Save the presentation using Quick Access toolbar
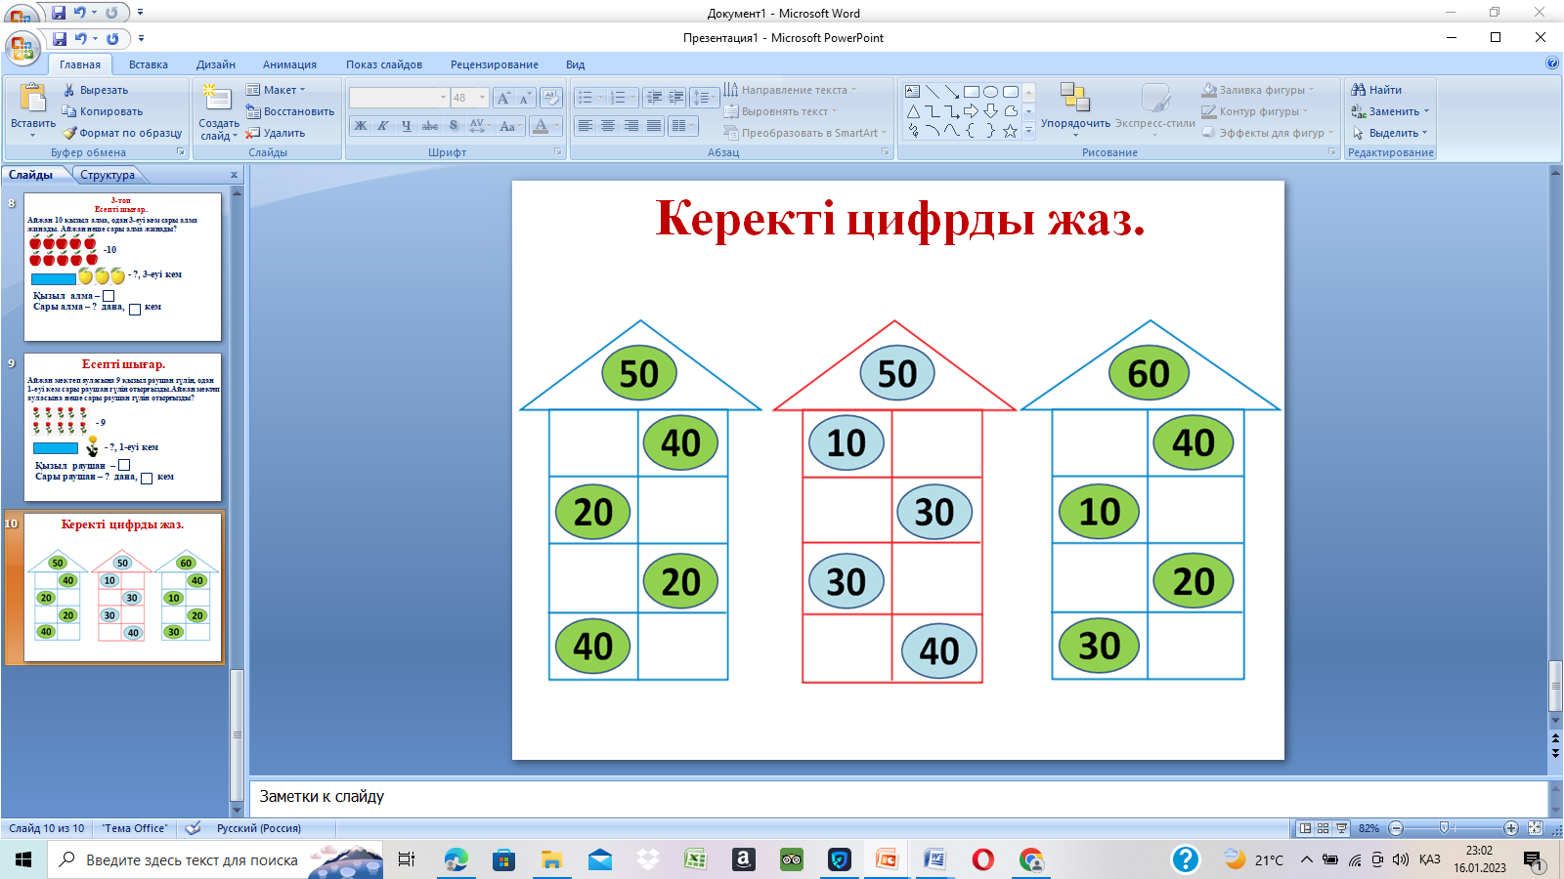The width and height of the screenshot is (1564, 879). pyautogui.click(x=60, y=38)
